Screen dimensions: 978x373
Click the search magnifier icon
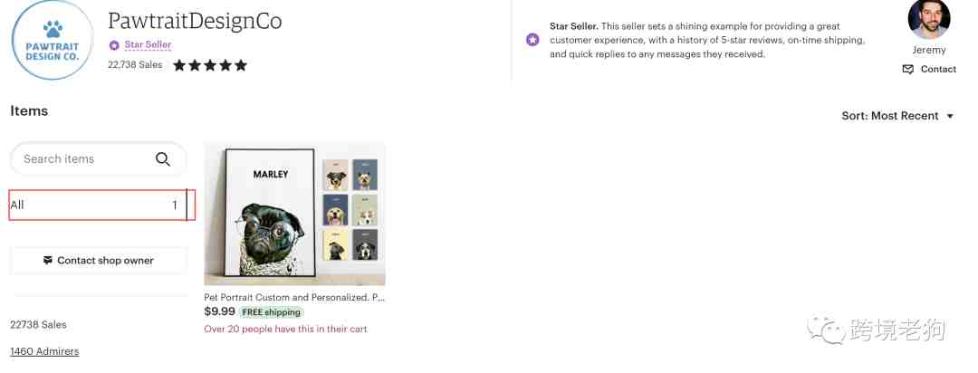tap(163, 159)
